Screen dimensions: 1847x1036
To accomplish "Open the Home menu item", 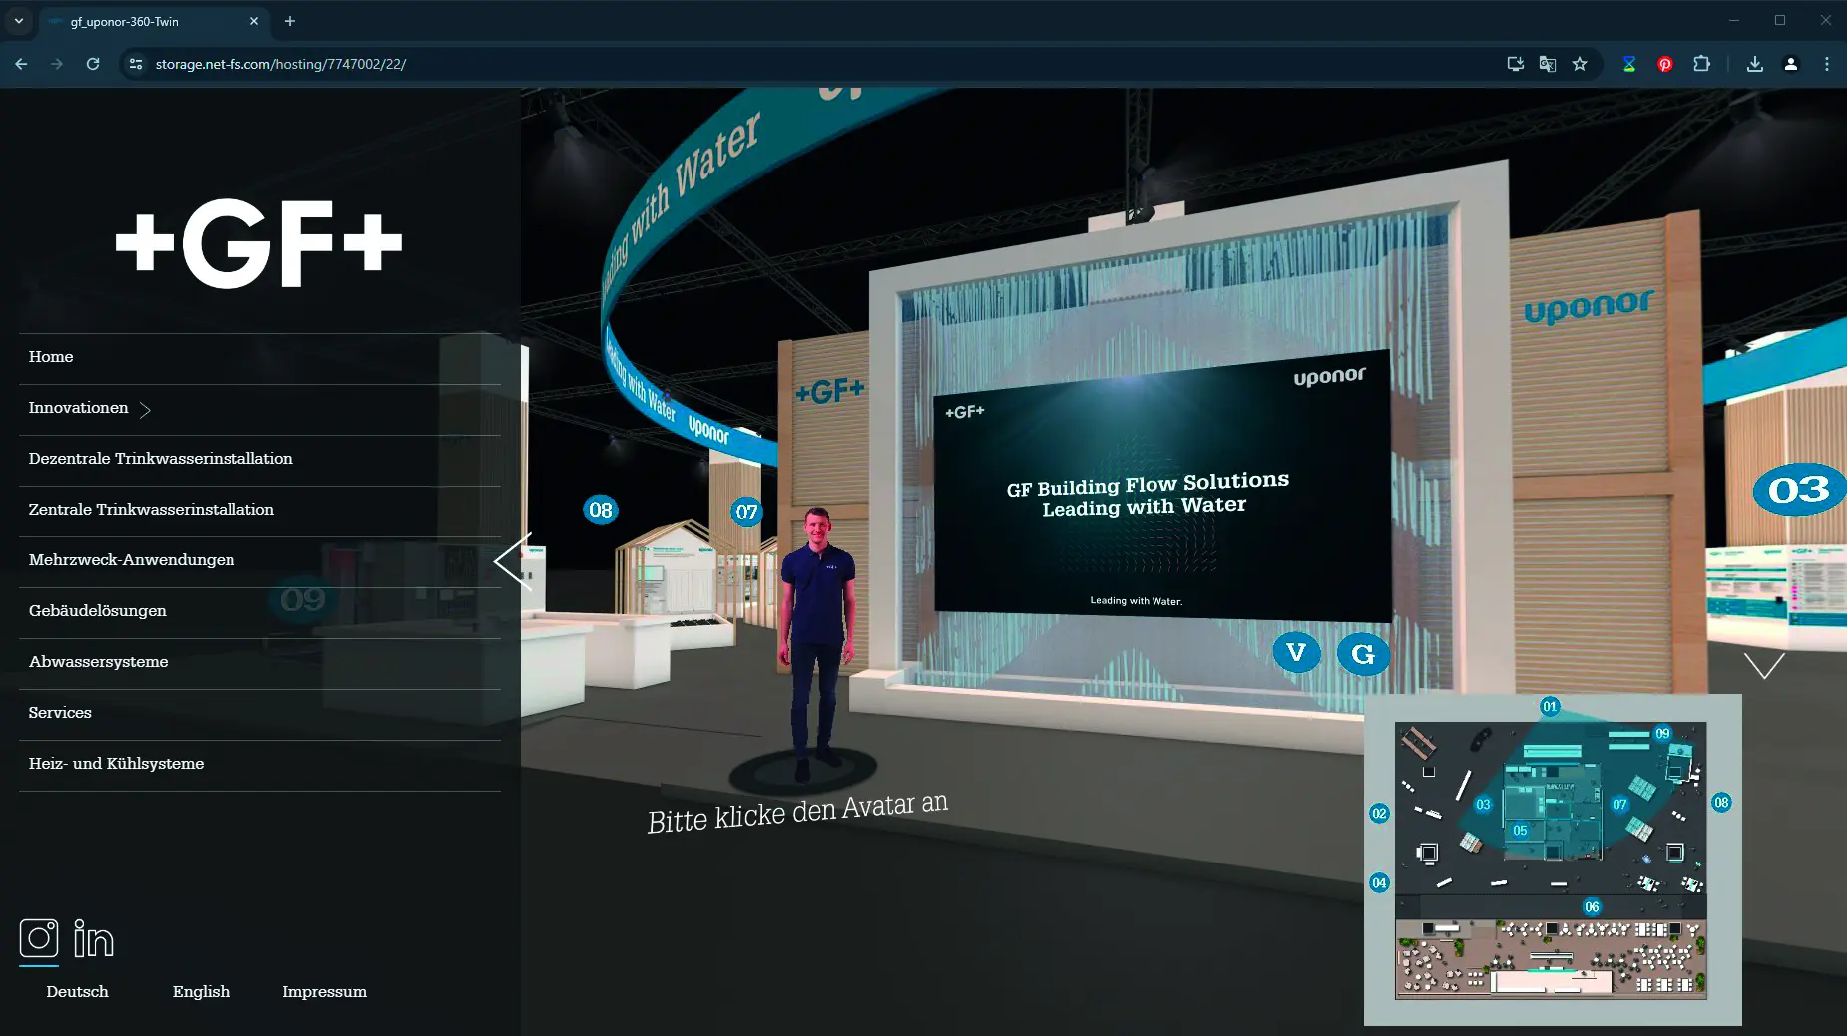I will 51,357.
